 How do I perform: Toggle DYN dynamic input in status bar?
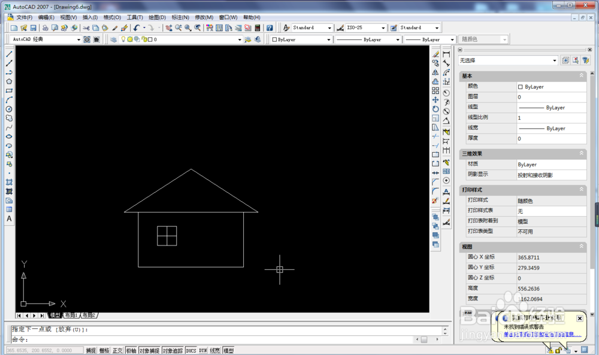[x=203, y=350]
